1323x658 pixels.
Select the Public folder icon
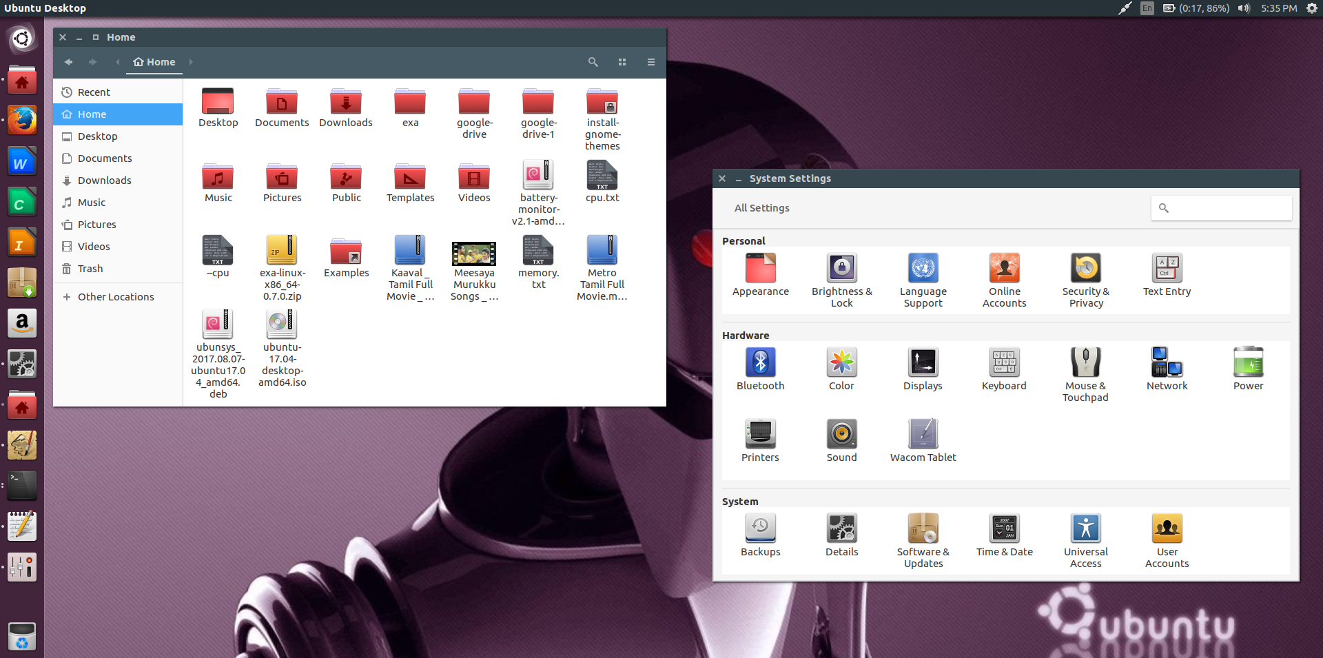click(346, 177)
